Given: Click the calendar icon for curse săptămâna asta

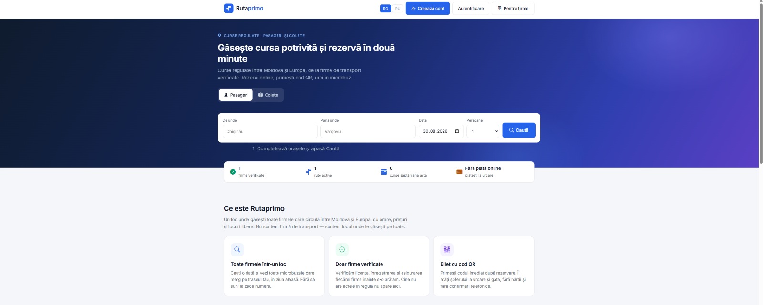Looking at the screenshot, I should click(x=384, y=172).
